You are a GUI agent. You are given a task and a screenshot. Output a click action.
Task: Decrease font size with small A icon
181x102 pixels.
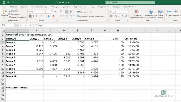pyautogui.click(x=55, y=12)
